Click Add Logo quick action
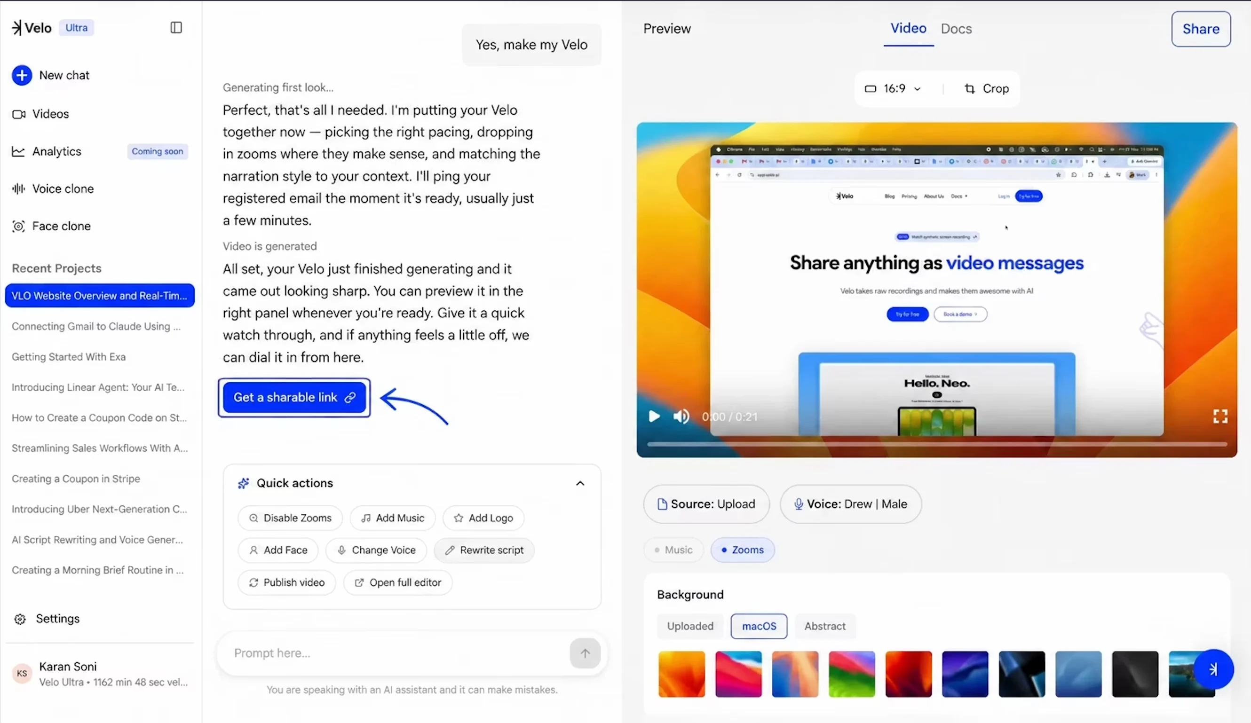Image resolution: width=1251 pixels, height=723 pixels. [483, 518]
